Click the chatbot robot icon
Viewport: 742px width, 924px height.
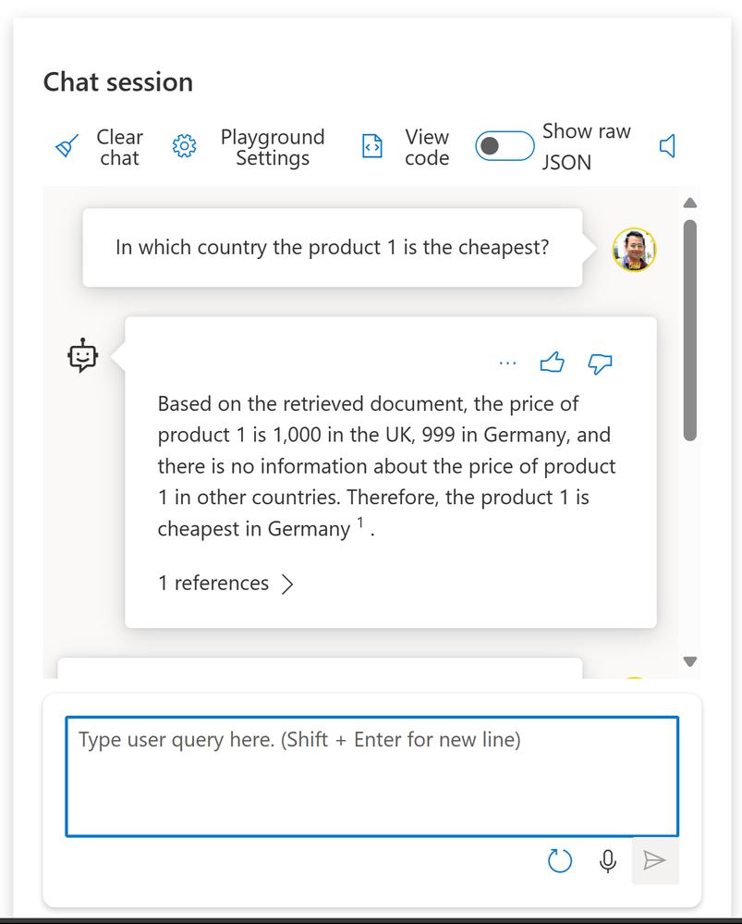(82, 355)
